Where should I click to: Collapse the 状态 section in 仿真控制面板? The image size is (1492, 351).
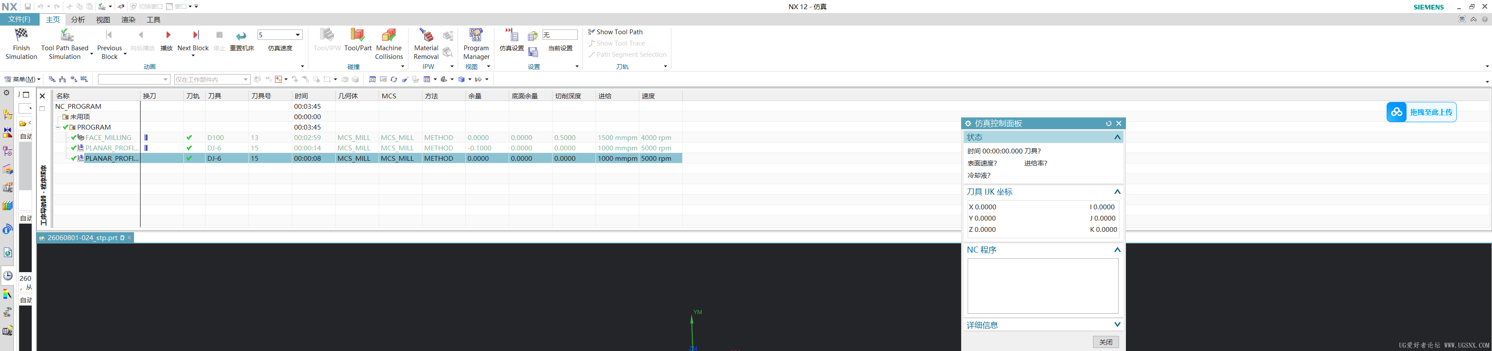(x=1117, y=137)
